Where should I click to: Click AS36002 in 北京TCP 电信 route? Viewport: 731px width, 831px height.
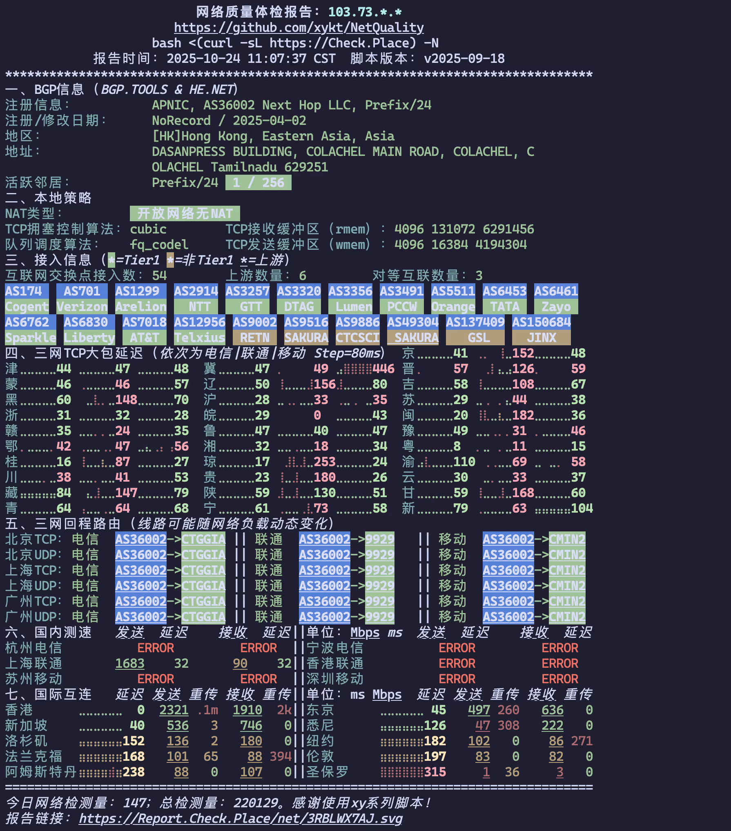pyautogui.click(x=140, y=539)
